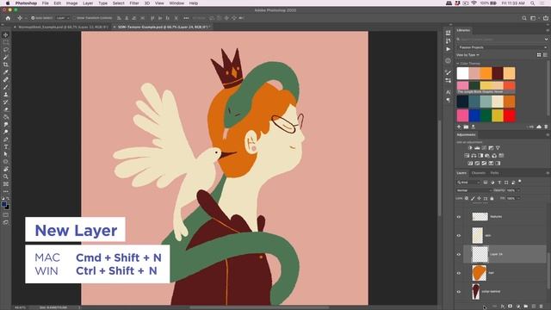Select the Clone Stamp tool
This screenshot has height=310, width=551.
tap(6, 95)
